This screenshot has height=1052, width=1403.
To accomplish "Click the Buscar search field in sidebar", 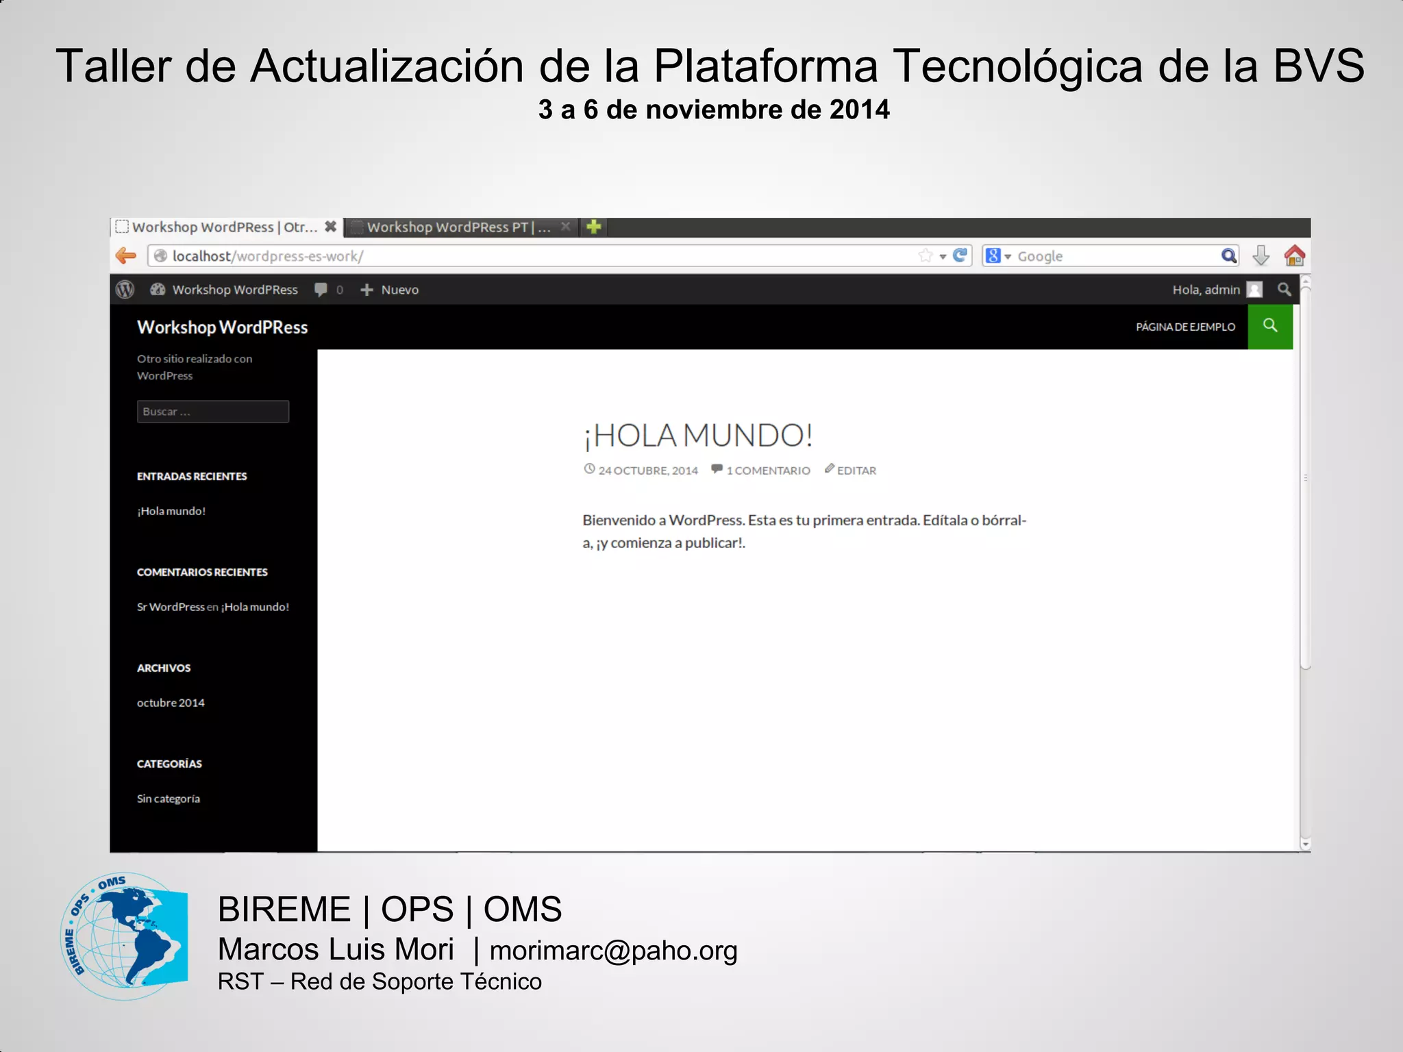I will click(212, 412).
